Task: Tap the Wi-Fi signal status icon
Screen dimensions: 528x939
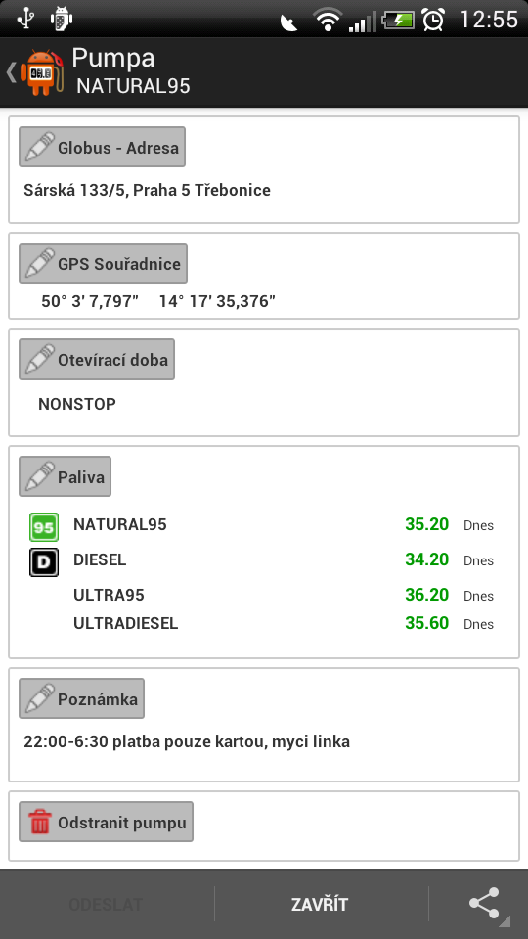Action: click(x=327, y=20)
